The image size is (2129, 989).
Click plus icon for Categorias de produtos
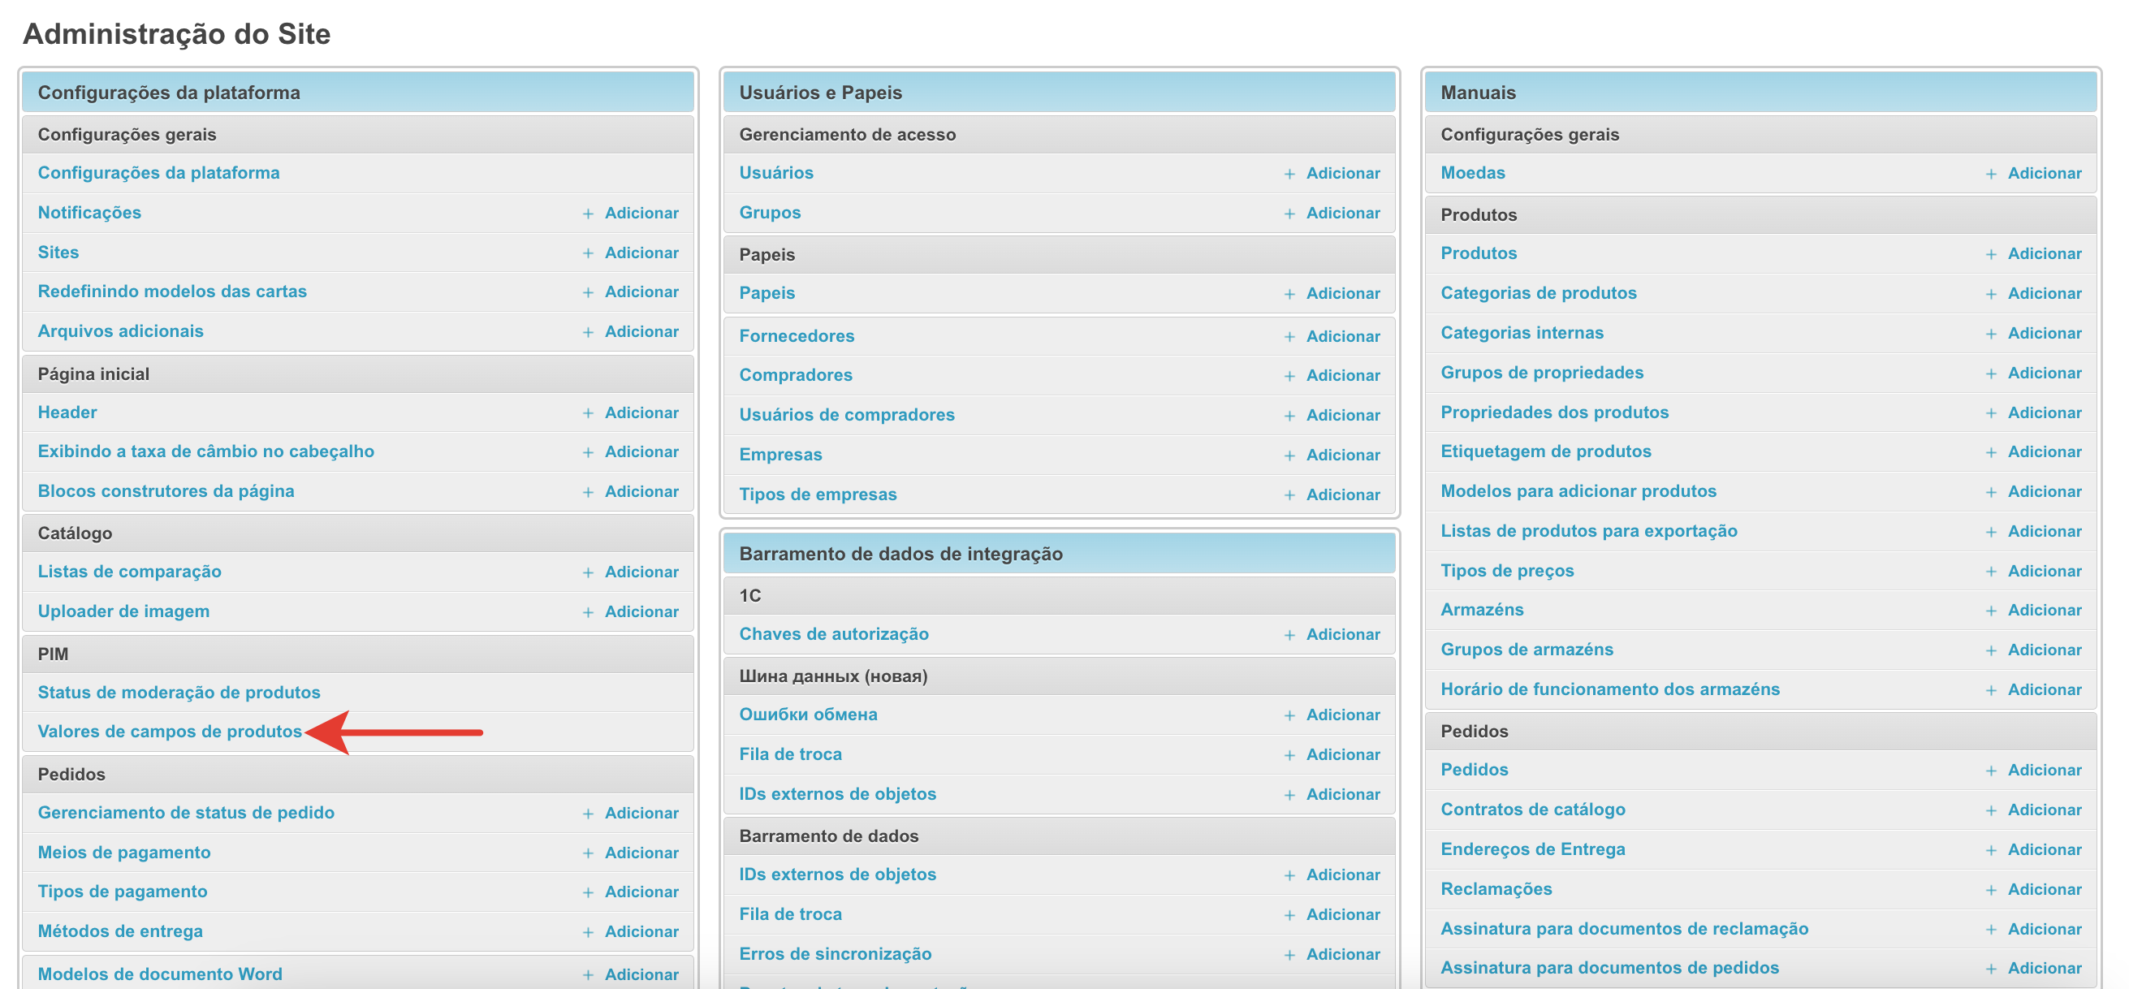[1991, 294]
